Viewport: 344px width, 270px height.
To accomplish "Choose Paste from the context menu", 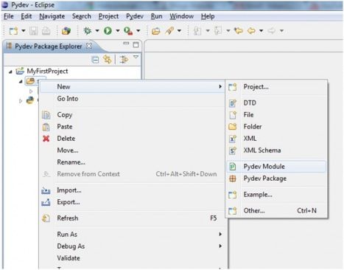I will click(x=132, y=127).
